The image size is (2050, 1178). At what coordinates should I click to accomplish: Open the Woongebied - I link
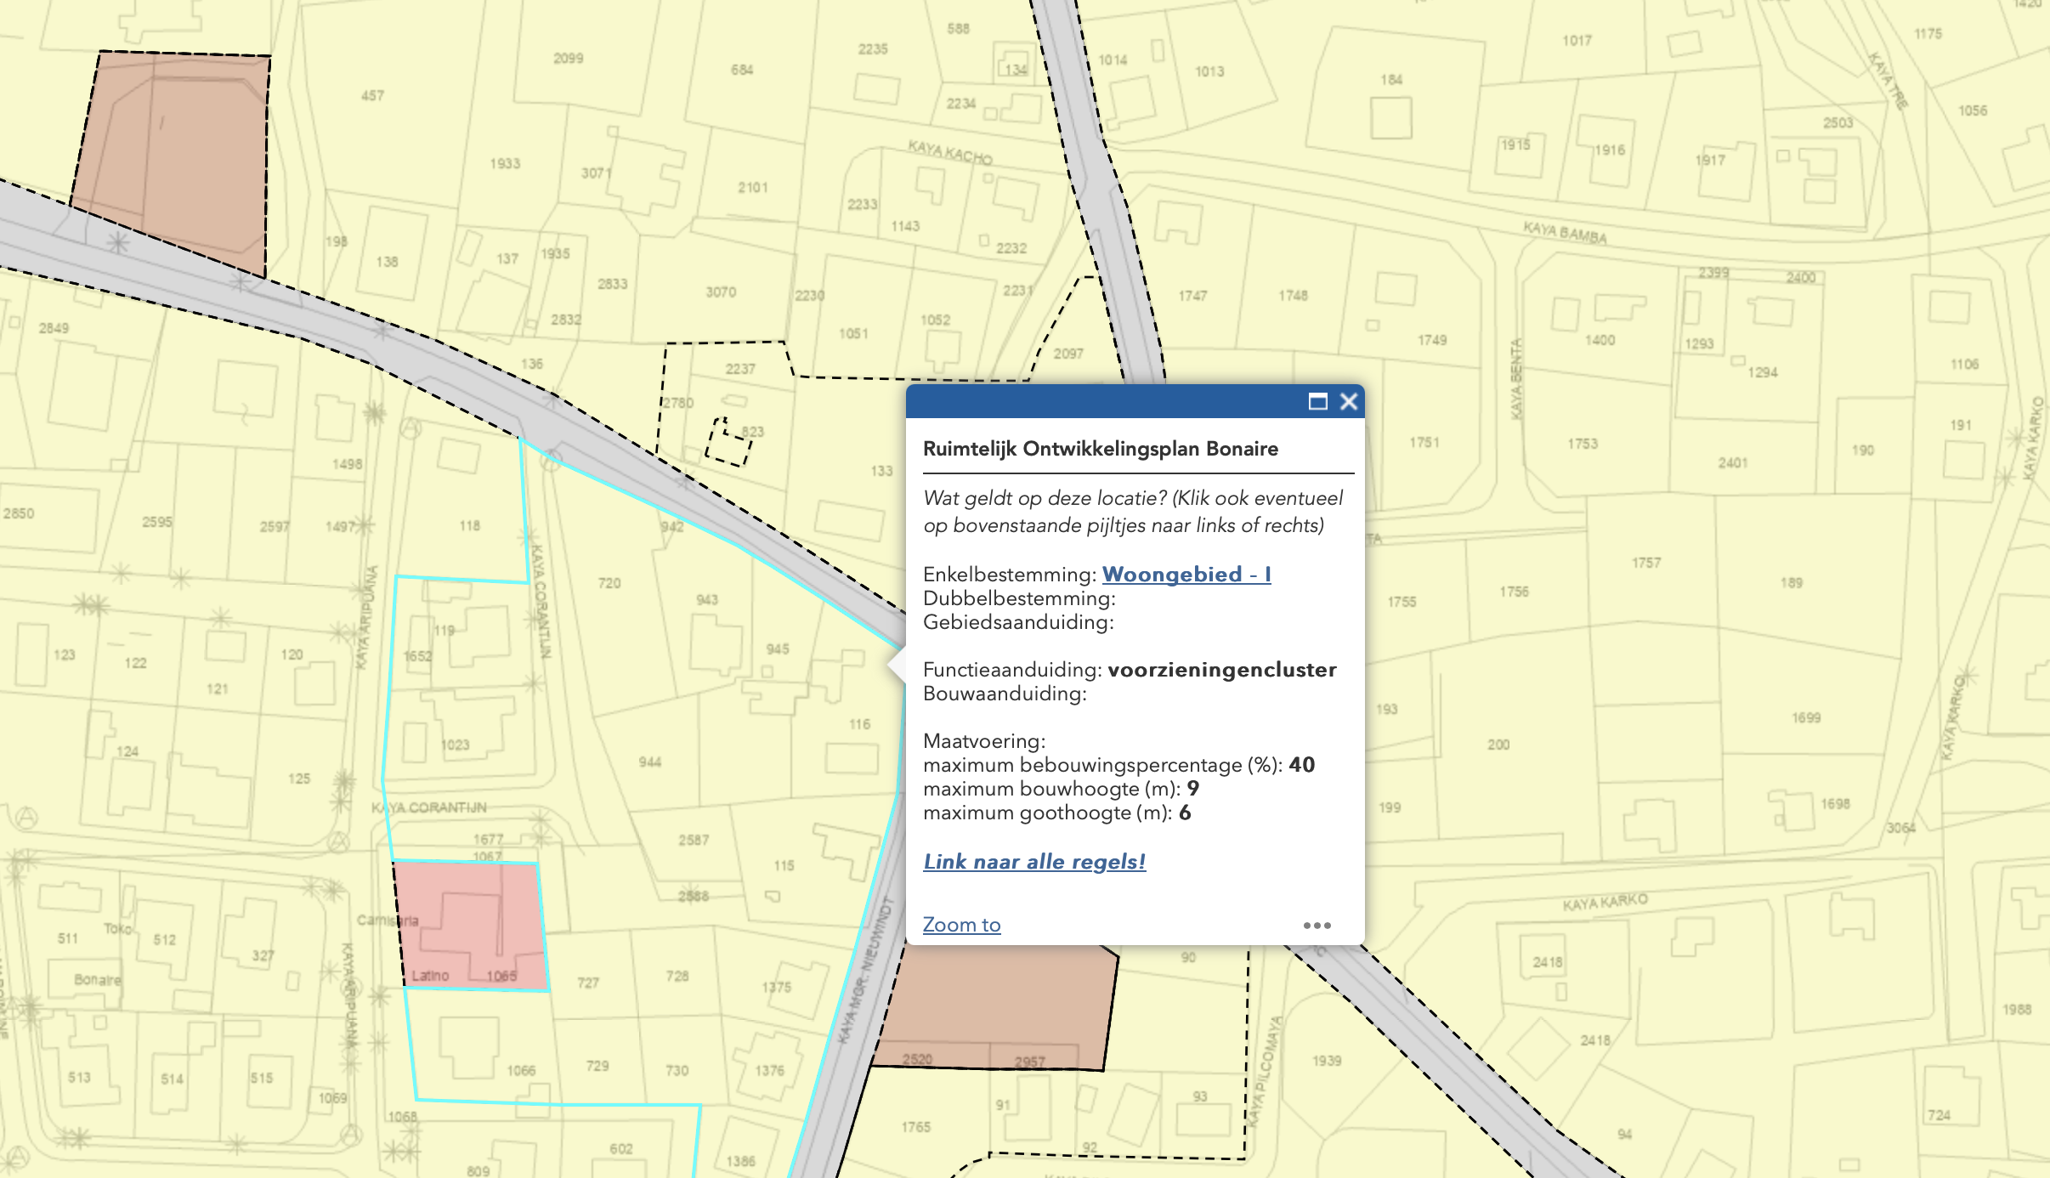coord(1186,575)
